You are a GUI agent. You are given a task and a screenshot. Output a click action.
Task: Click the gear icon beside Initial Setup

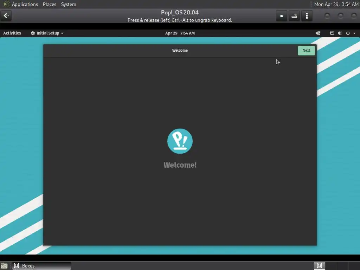[33, 33]
